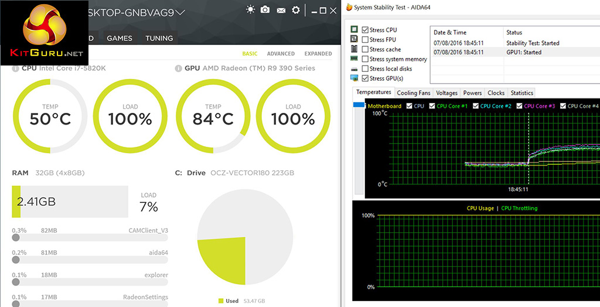Switch to the Powers tab

point(473,93)
